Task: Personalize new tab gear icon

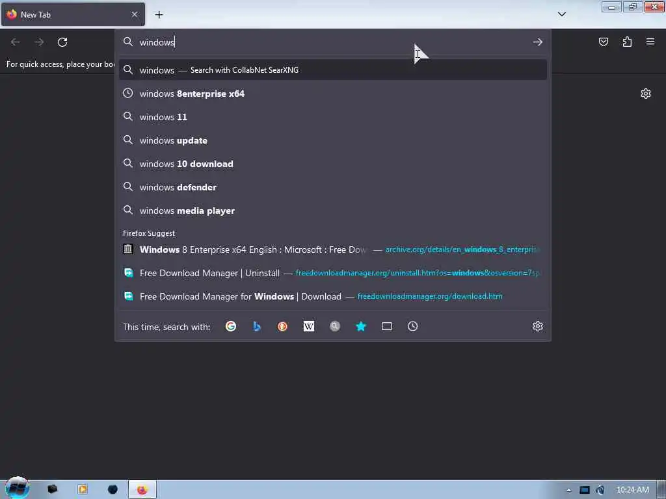Action: tap(646, 94)
